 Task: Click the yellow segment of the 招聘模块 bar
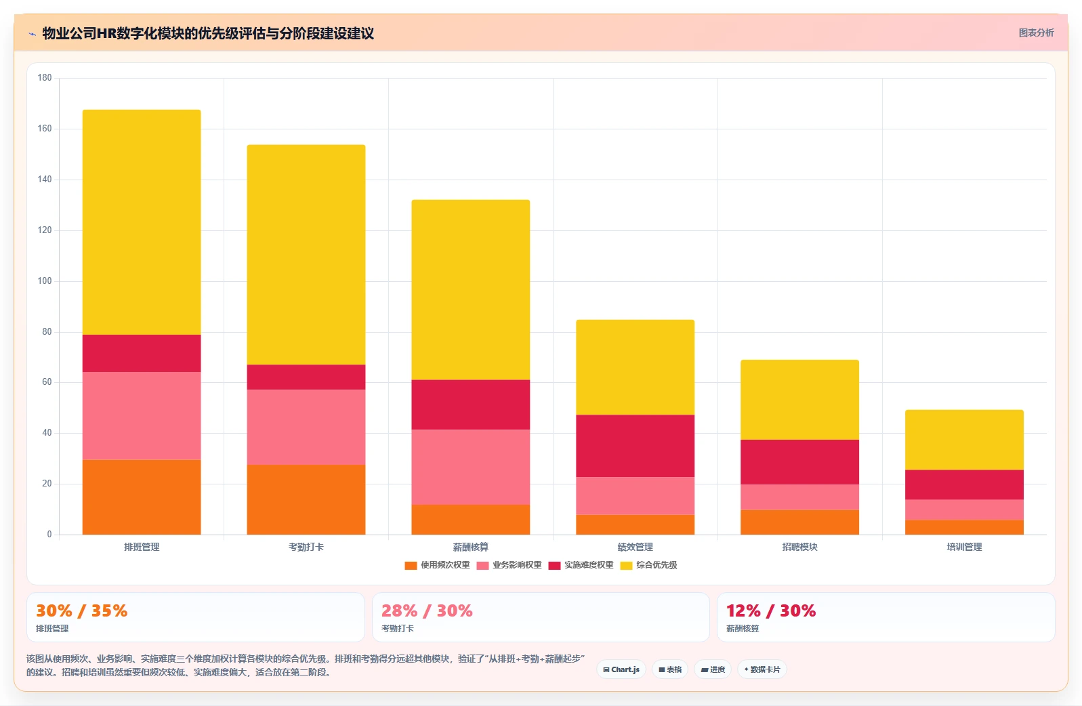click(800, 400)
